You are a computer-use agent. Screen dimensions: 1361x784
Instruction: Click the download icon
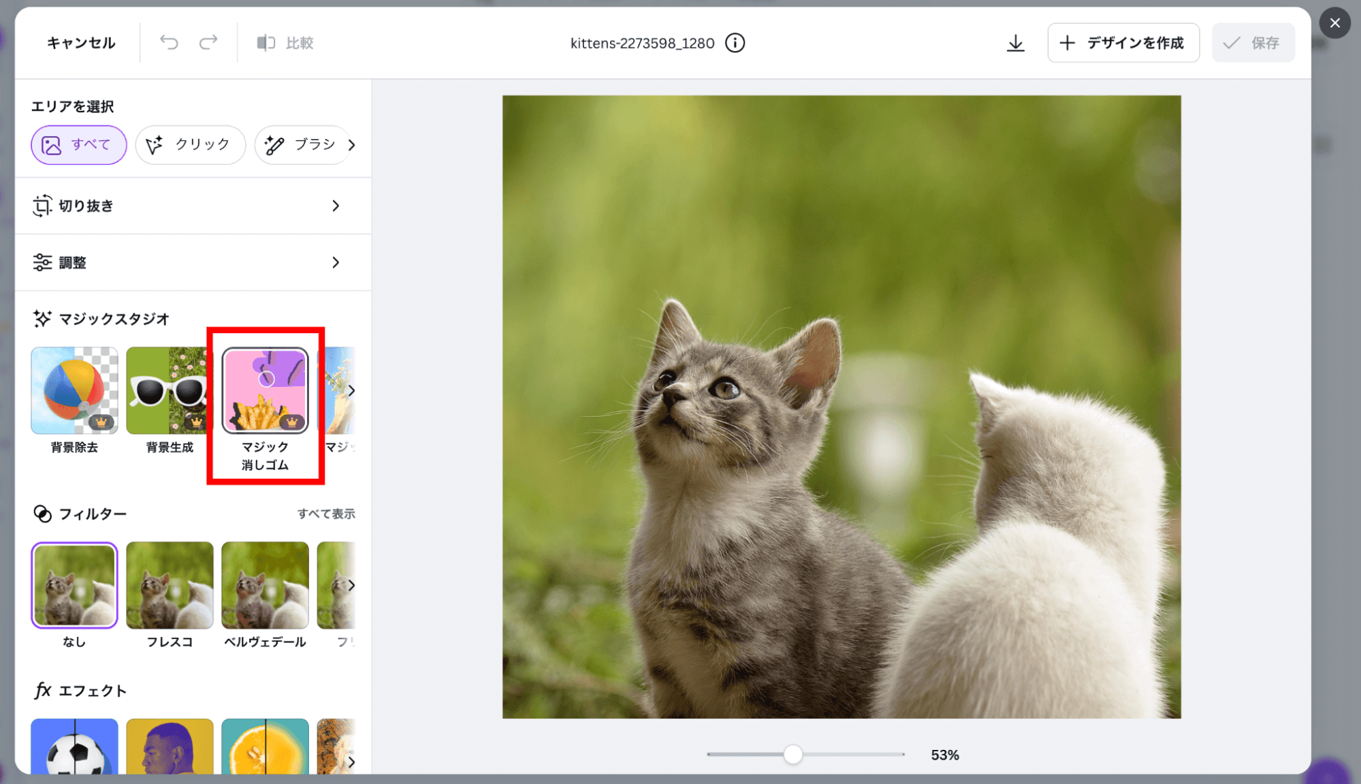[x=1015, y=43]
